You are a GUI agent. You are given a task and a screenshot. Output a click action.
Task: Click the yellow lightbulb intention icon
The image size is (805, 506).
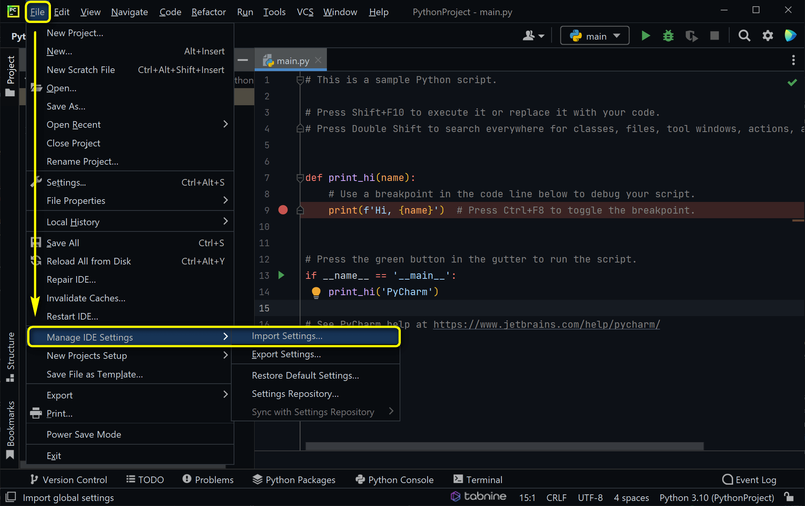(316, 292)
